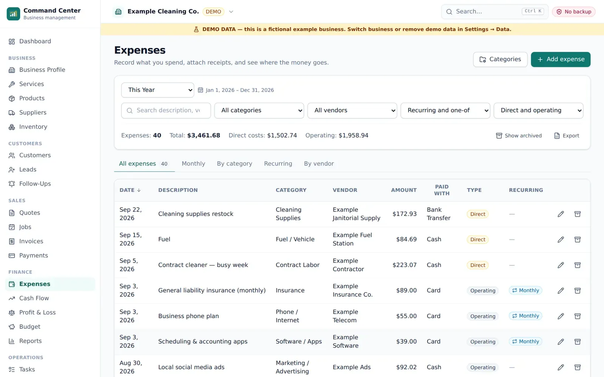Switch to the Monthly tab
The width and height of the screenshot is (604, 377).
pyautogui.click(x=193, y=164)
